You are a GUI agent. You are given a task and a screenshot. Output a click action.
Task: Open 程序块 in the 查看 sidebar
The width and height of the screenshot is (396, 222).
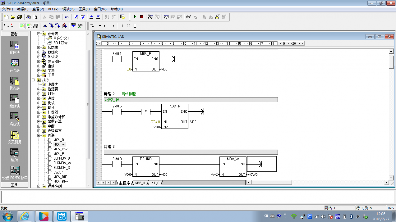15,47
